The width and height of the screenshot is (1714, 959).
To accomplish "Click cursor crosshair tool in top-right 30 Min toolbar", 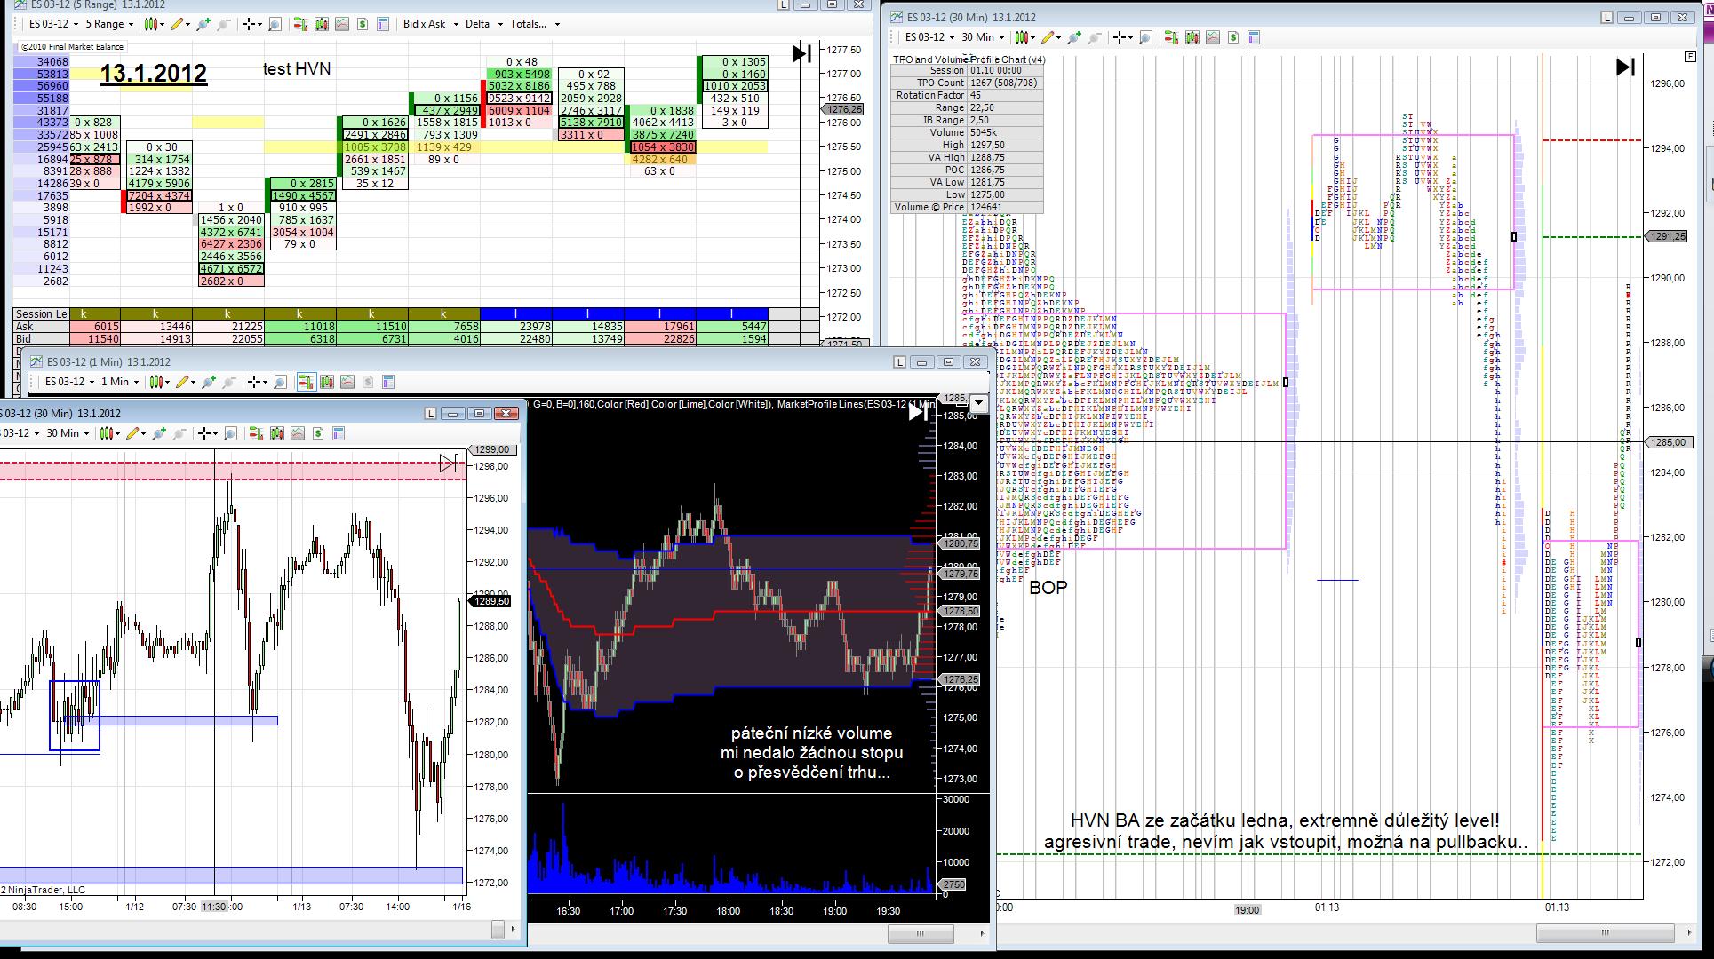I will [1121, 37].
